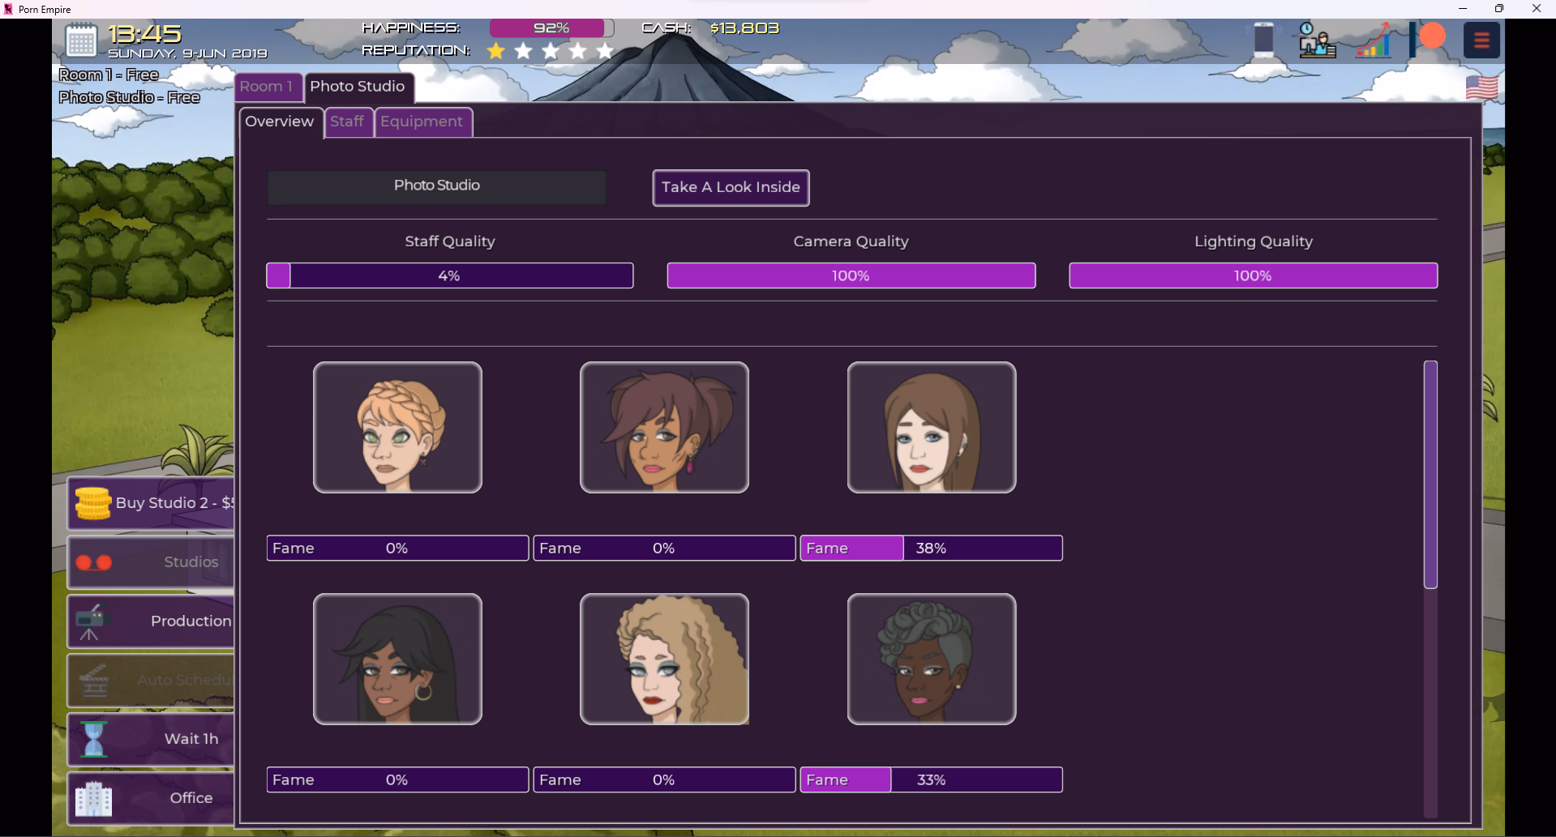Click the Buy Studio 2 button
This screenshot has height=837, width=1556.
pos(151,503)
